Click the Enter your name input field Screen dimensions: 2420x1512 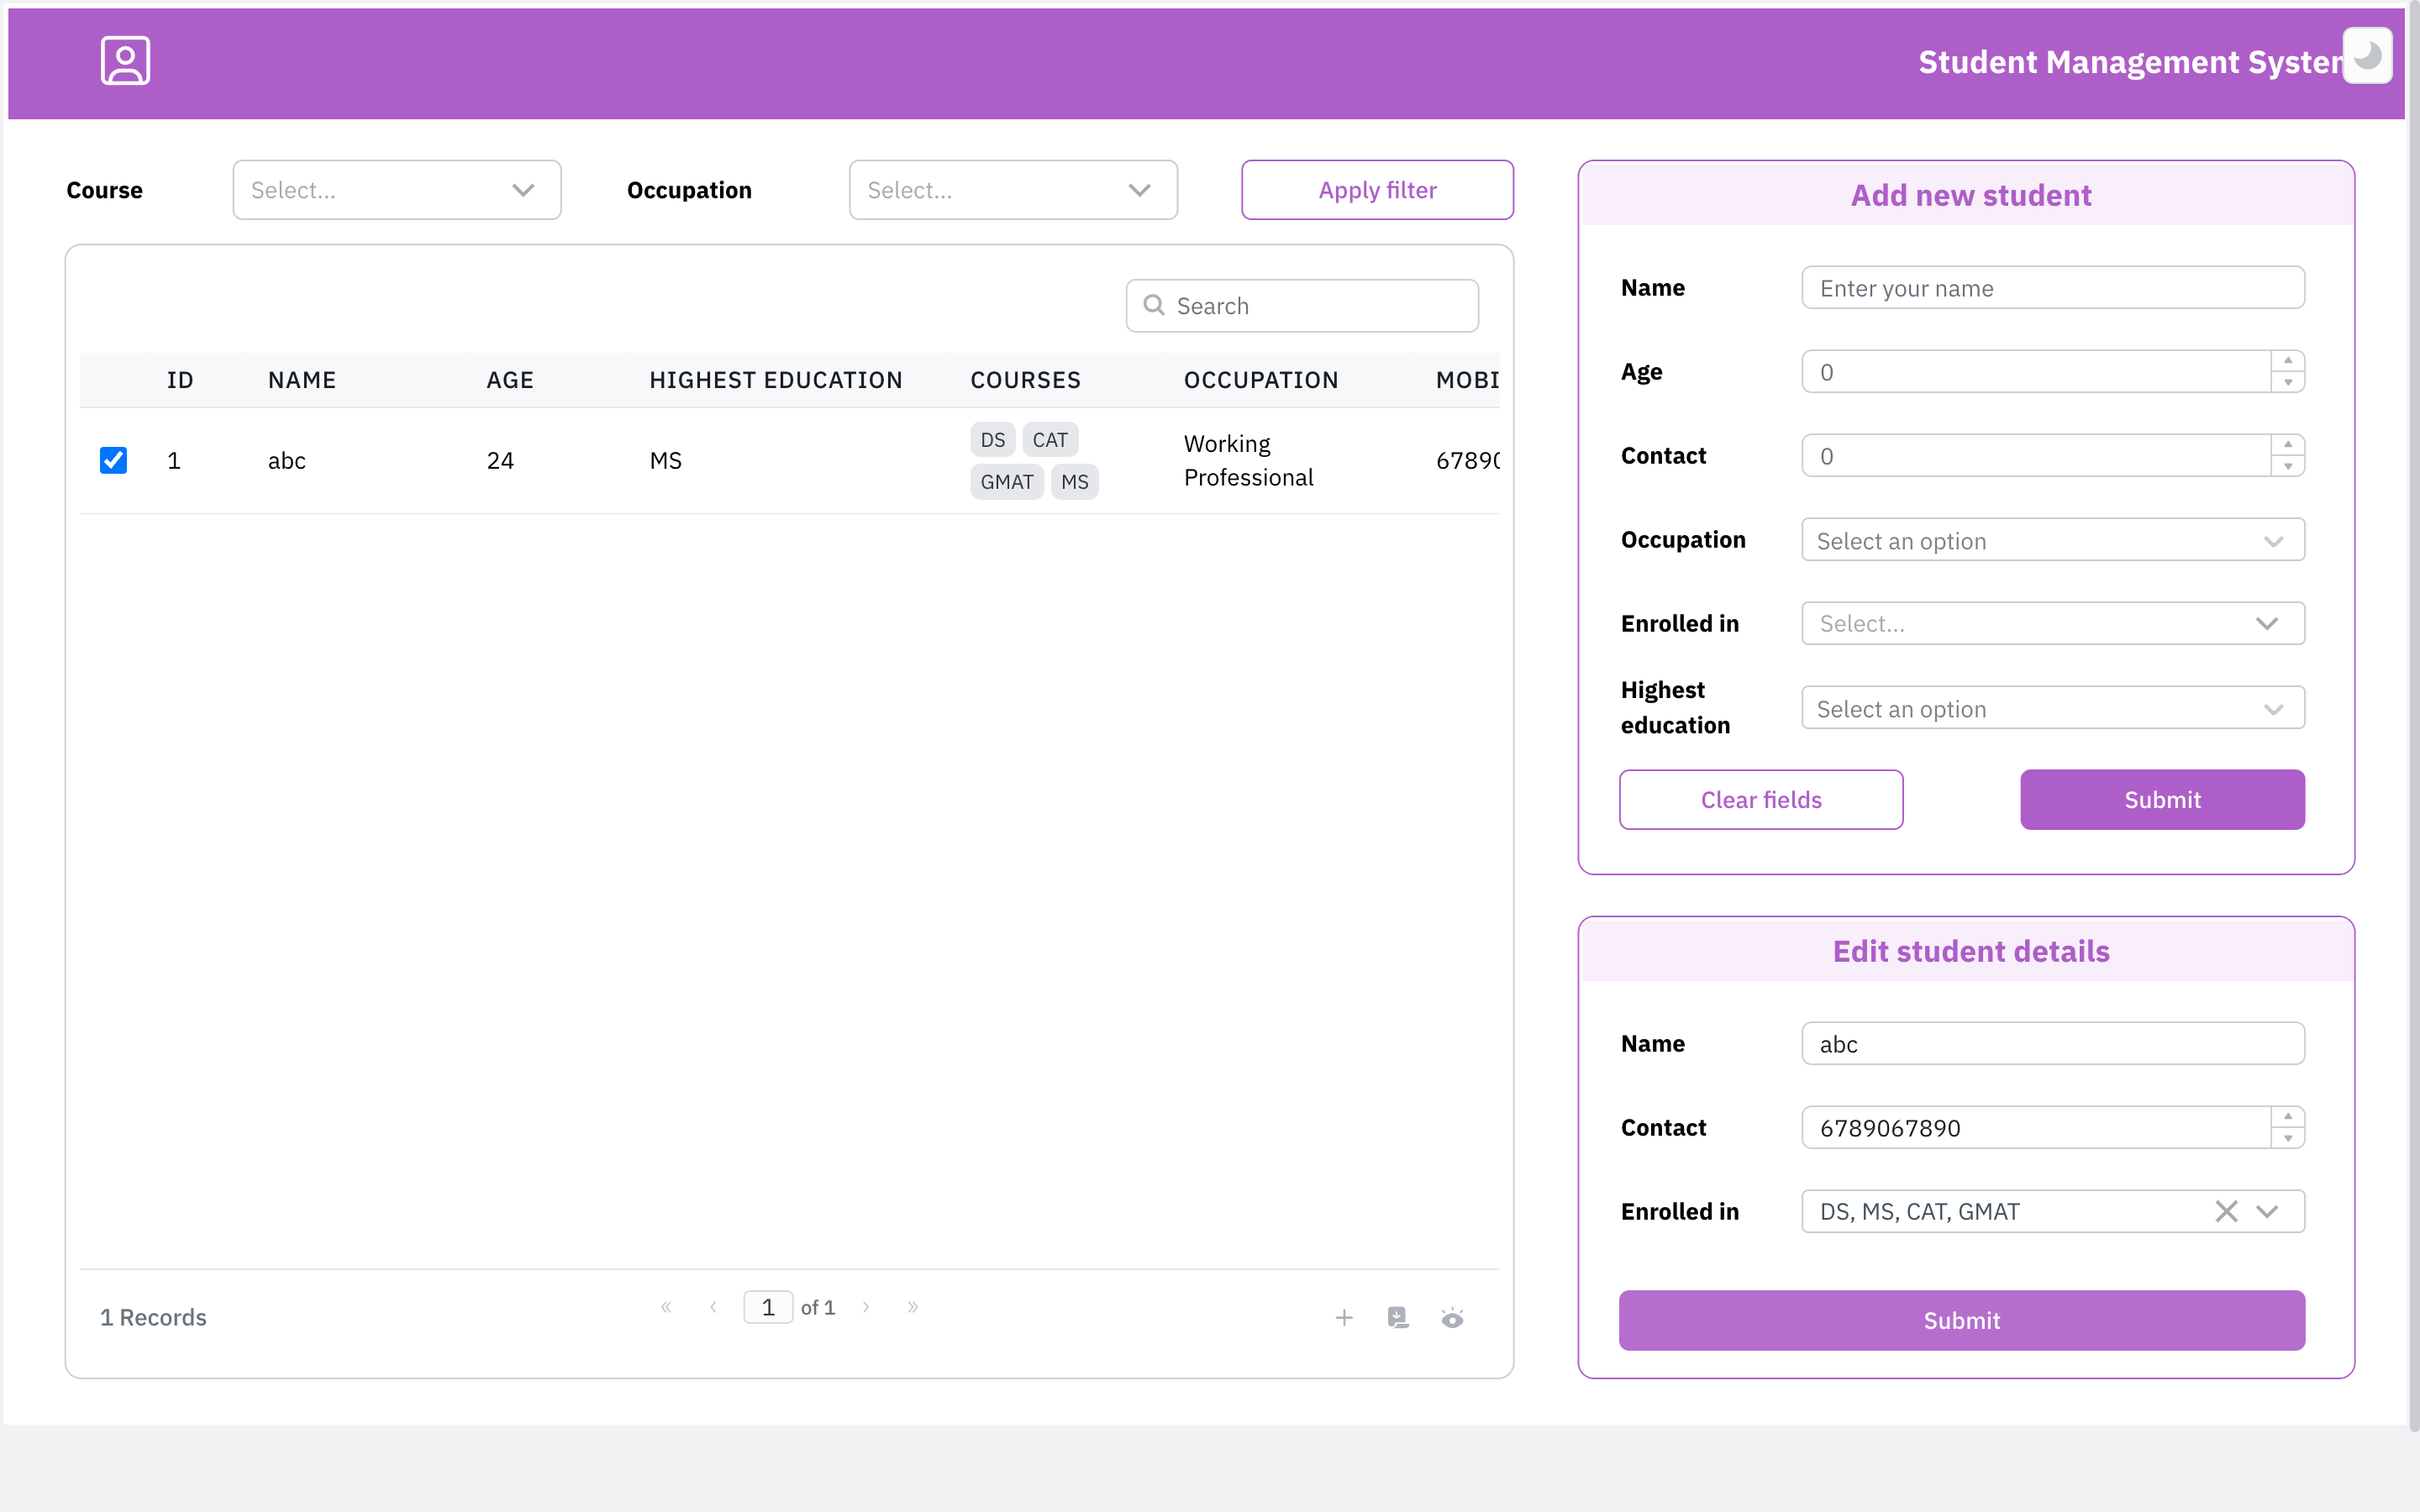click(x=2052, y=288)
